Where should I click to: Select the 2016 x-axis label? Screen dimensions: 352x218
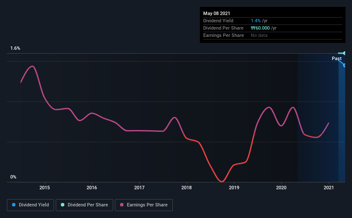click(x=92, y=188)
